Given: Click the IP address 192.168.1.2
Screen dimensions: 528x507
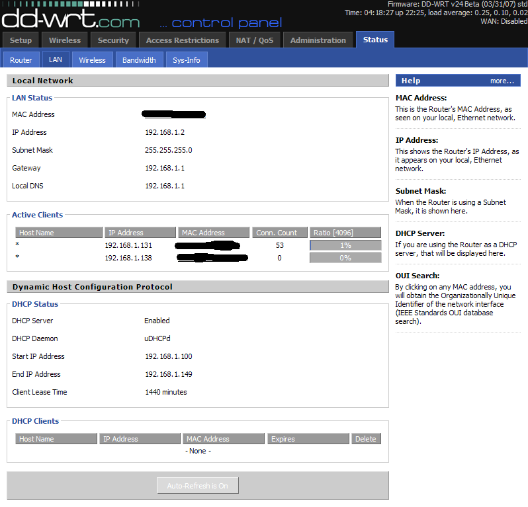Looking at the screenshot, I should coord(165,132).
